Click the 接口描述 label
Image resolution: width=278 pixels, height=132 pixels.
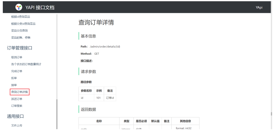tap(87, 61)
